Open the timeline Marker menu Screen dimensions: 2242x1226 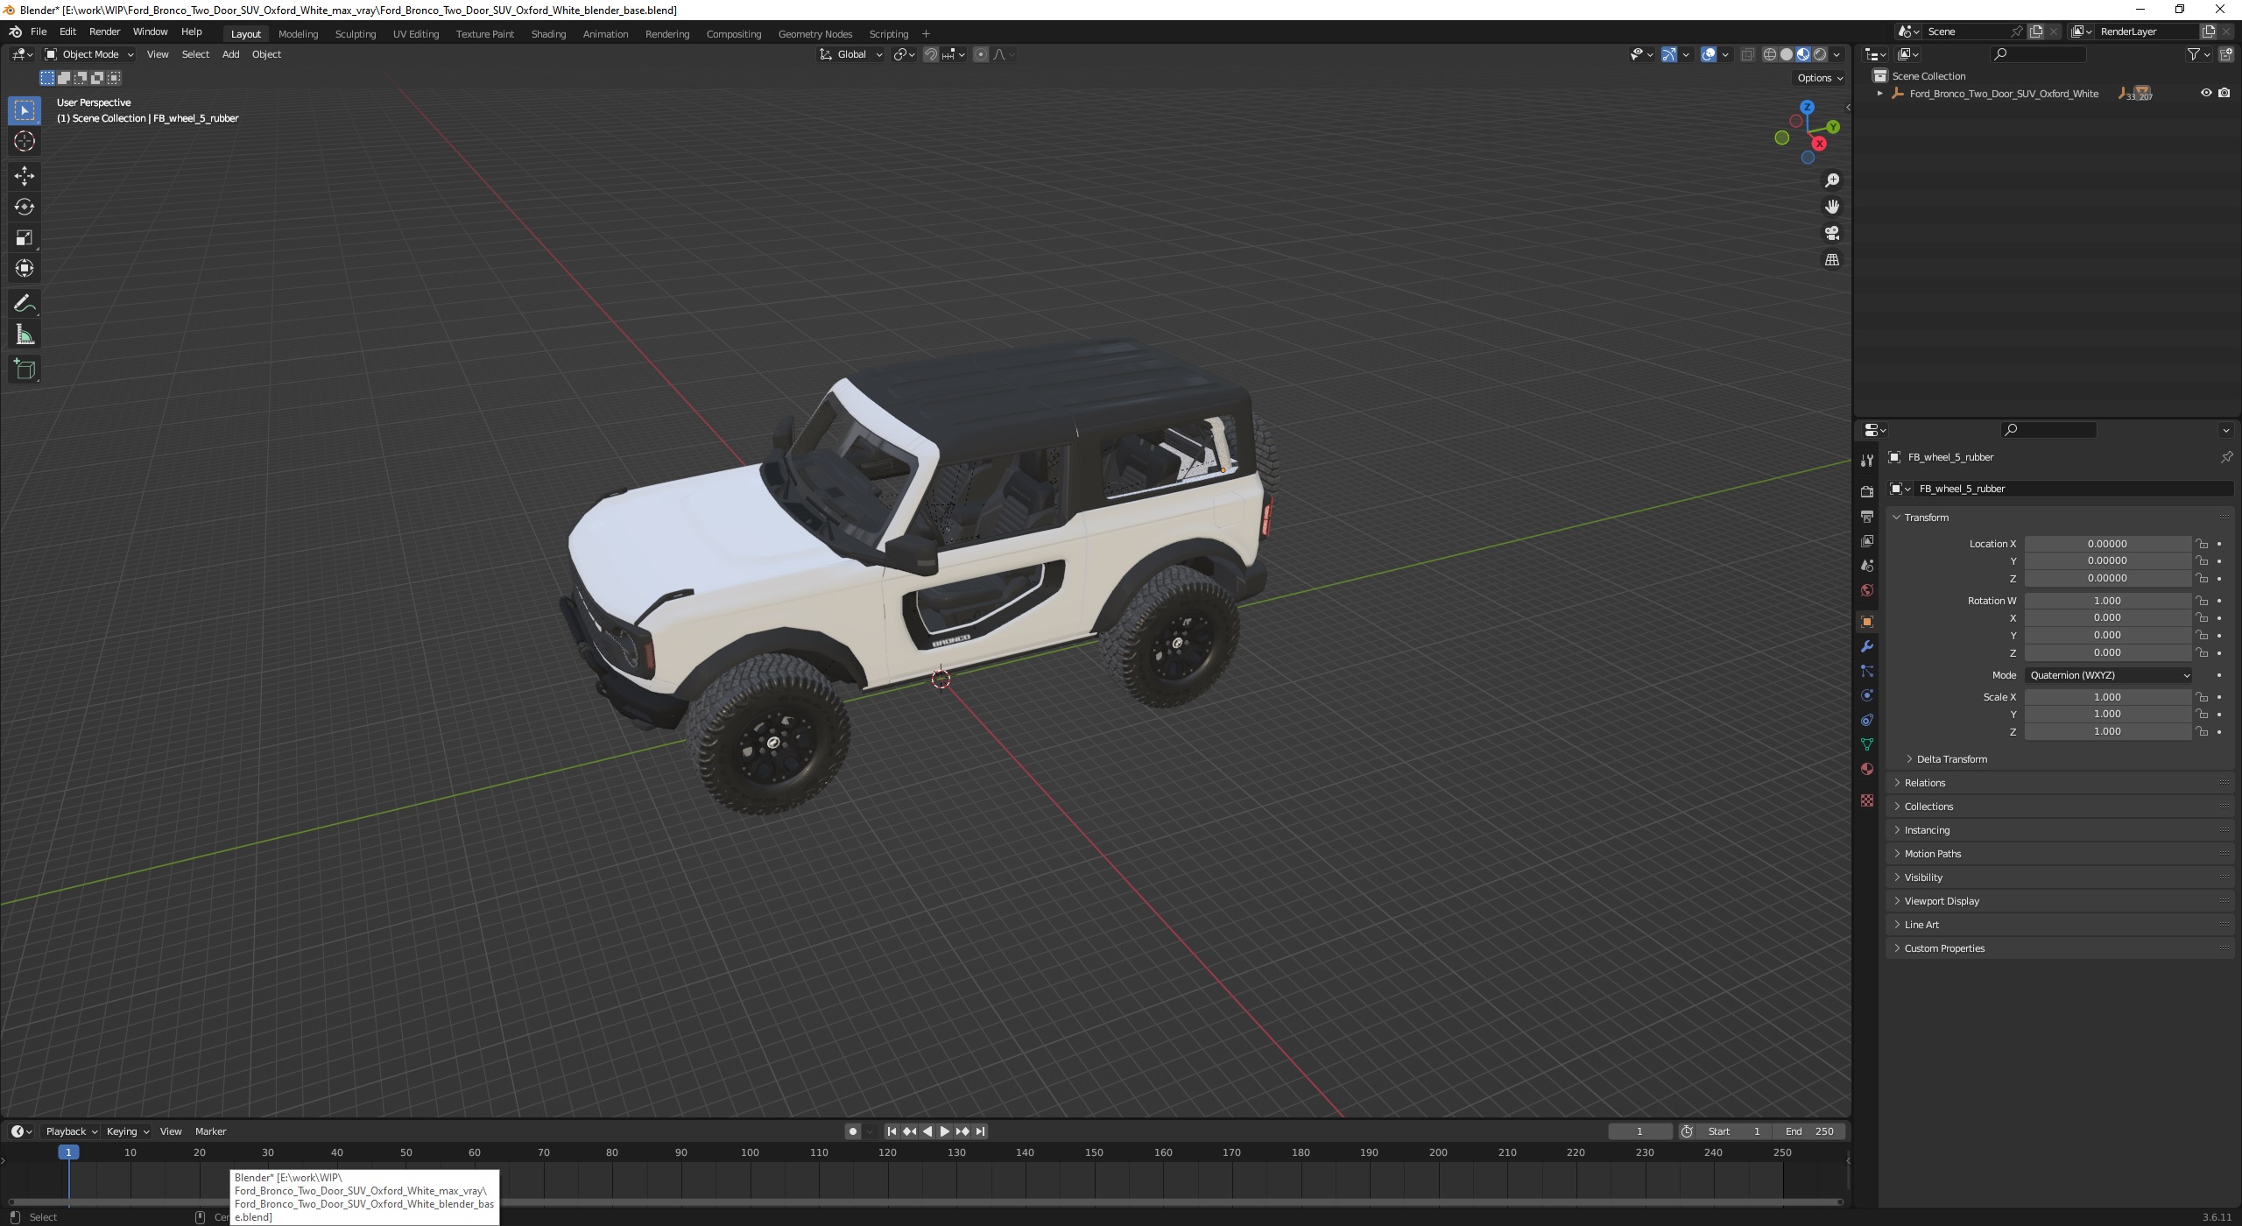pos(210,1131)
